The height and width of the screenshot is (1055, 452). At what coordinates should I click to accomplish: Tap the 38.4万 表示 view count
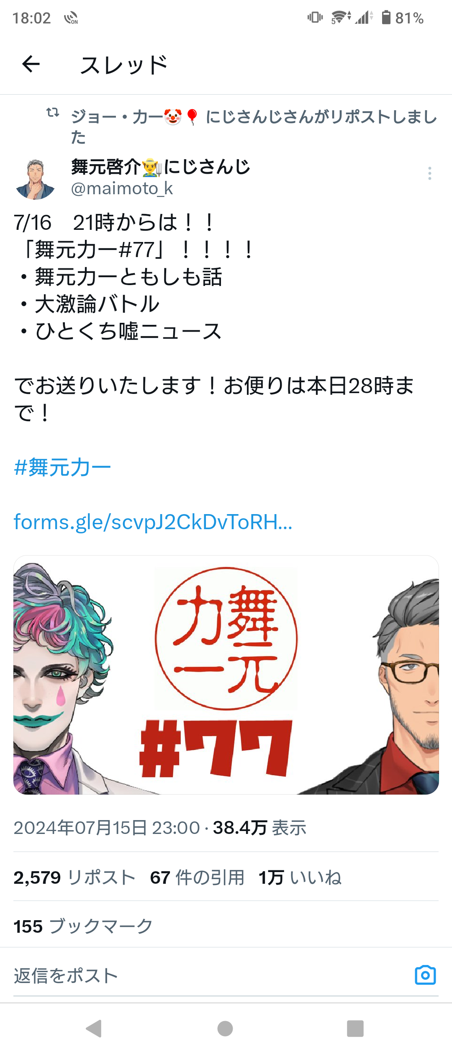point(259,828)
